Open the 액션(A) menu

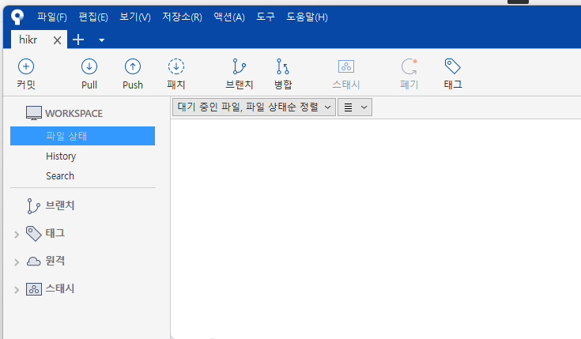pyautogui.click(x=229, y=17)
